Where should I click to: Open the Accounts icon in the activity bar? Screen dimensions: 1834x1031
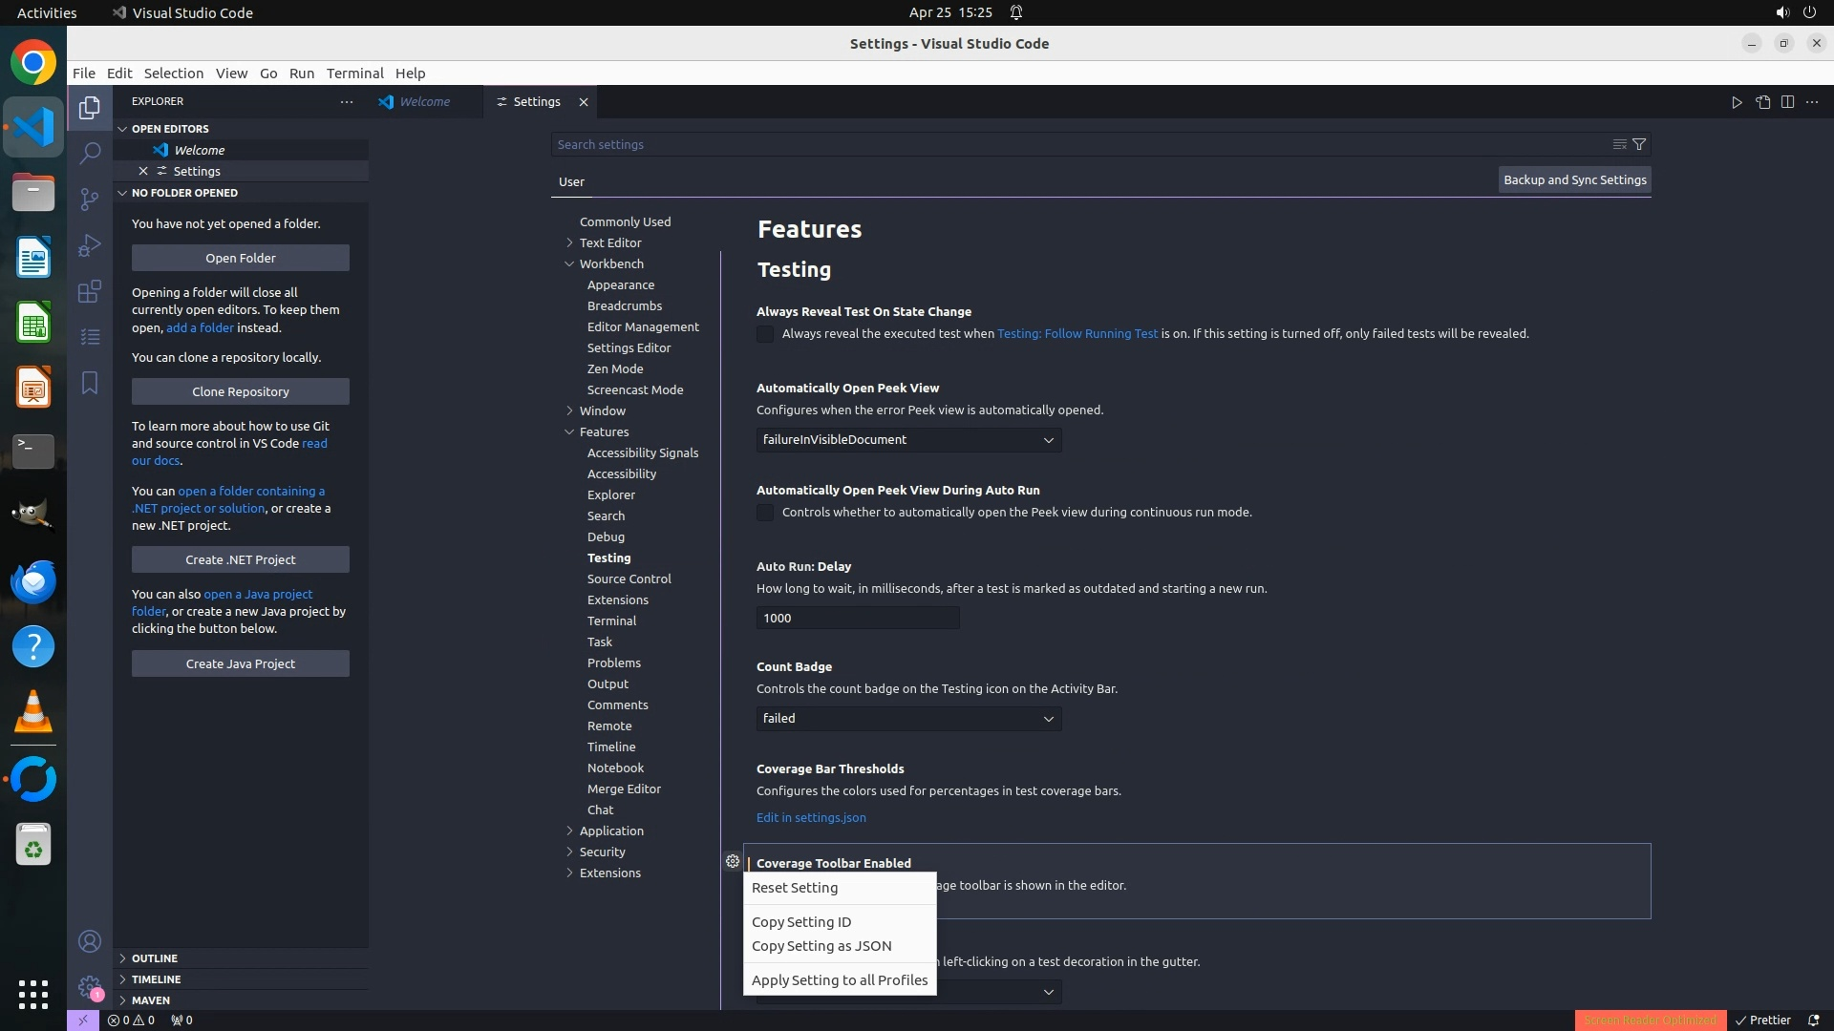[90, 941]
